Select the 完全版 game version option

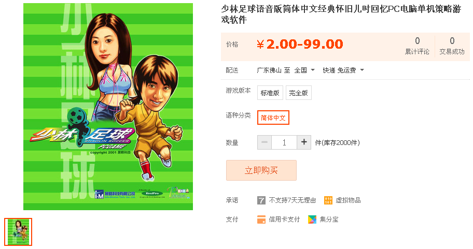click(298, 93)
